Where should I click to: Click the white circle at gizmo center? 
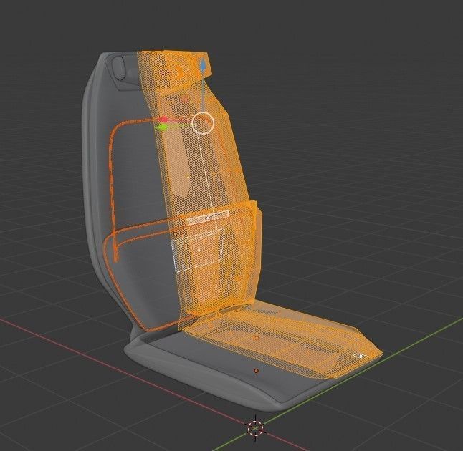click(203, 122)
